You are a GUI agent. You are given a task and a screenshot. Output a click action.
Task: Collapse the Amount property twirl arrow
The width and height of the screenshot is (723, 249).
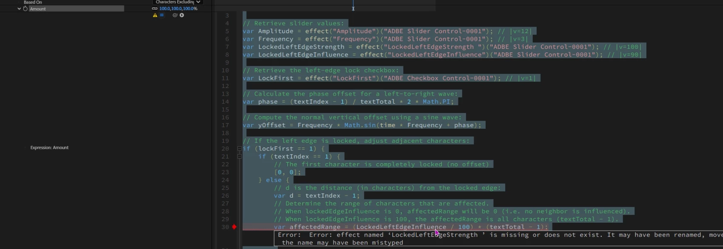pos(19,8)
